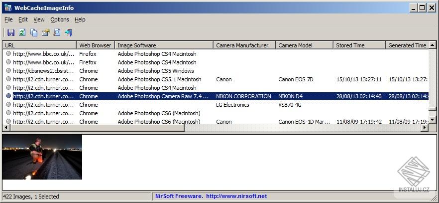Click the LG Electronics row's bullet icon

point(8,105)
